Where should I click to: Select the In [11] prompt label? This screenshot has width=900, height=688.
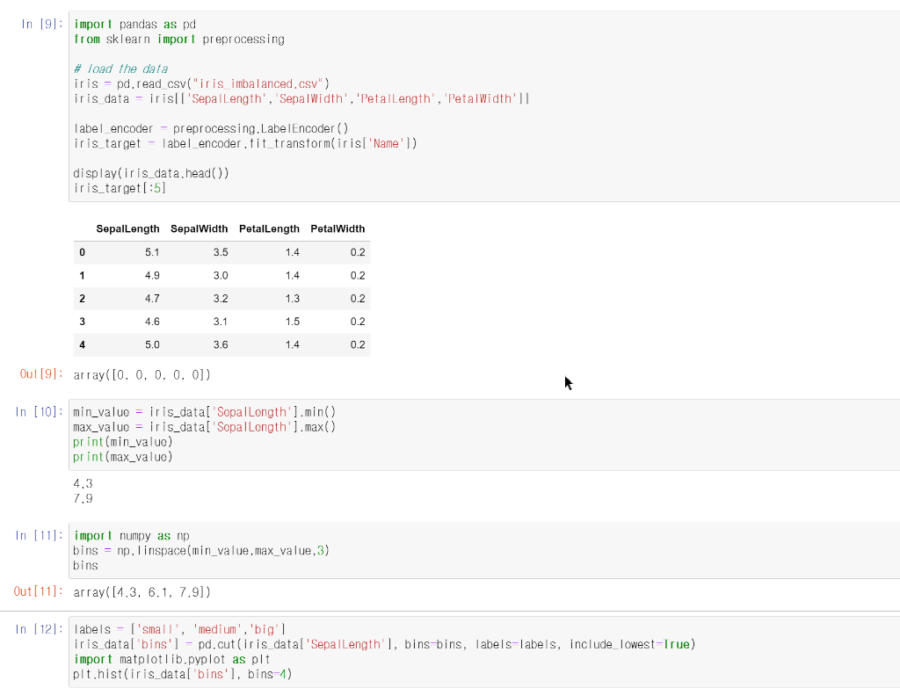[39, 535]
